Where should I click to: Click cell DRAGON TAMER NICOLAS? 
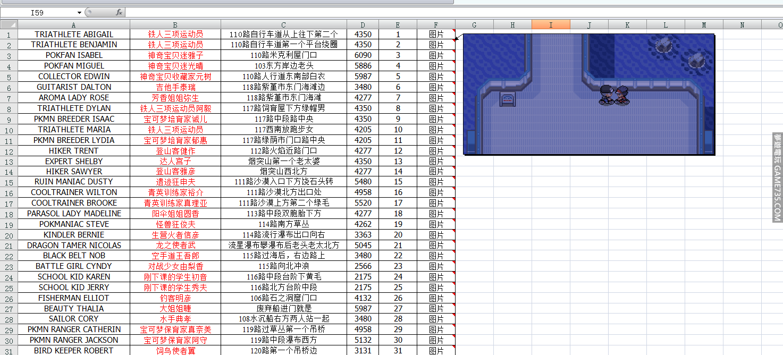pyautogui.click(x=74, y=246)
